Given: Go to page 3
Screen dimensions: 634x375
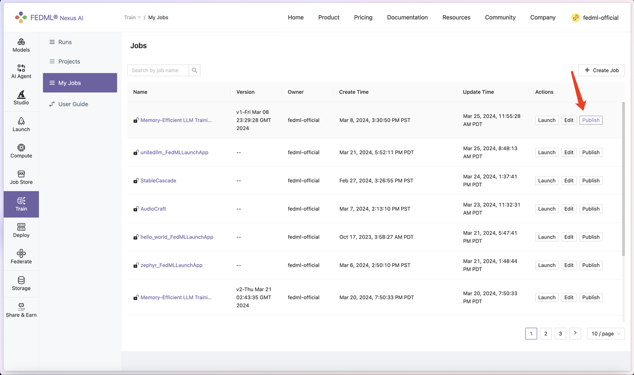Looking at the screenshot, I should coord(560,333).
